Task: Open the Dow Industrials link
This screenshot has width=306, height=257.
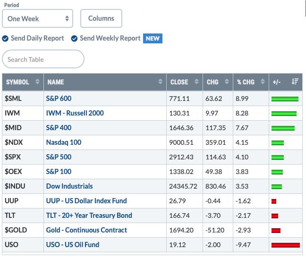Action: point(69,186)
